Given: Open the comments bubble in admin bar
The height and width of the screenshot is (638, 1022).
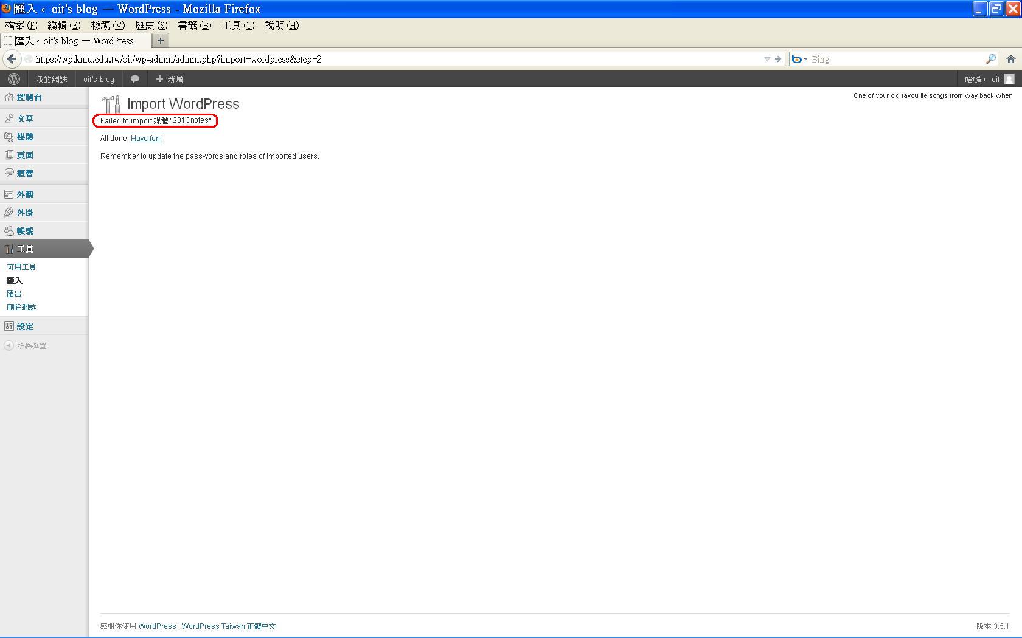Looking at the screenshot, I should [x=135, y=79].
